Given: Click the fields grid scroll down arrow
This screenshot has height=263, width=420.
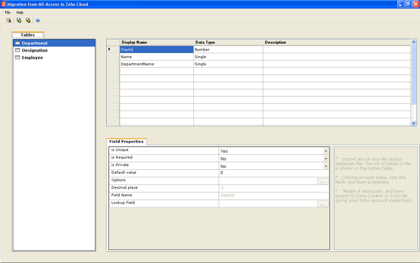Looking at the screenshot, I should click(414, 123).
